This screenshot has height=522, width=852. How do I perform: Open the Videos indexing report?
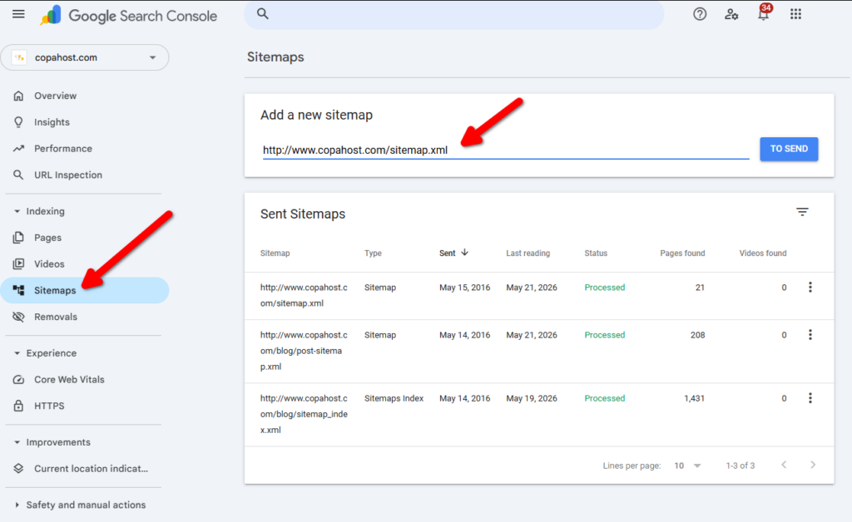(x=49, y=263)
